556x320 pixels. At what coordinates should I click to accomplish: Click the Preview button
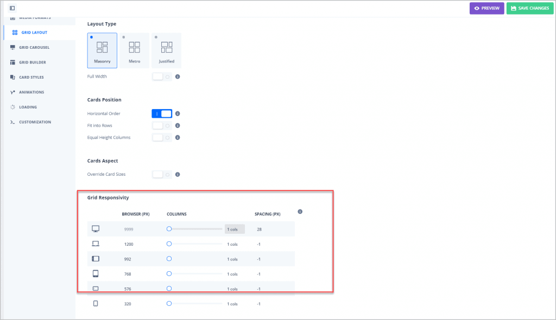(x=486, y=8)
